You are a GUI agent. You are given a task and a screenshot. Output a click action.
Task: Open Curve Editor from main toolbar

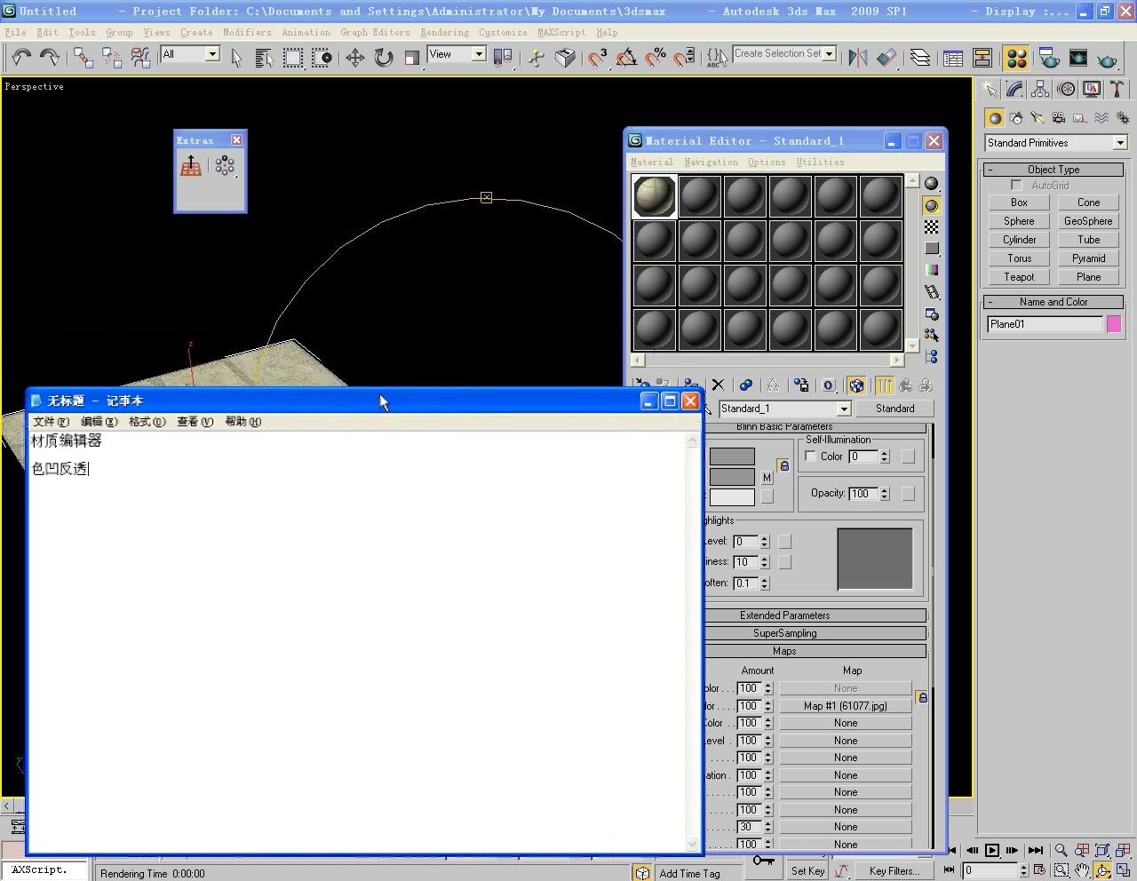953,58
